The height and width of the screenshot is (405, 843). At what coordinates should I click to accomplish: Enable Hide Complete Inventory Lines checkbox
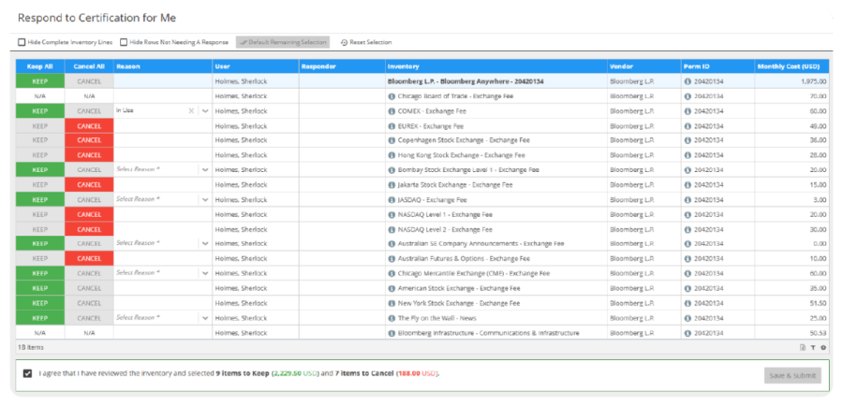(x=22, y=42)
